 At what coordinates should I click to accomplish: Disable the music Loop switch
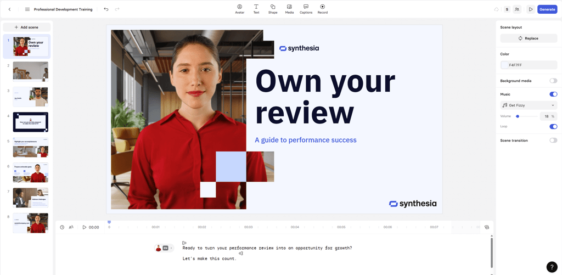click(x=553, y=127)
